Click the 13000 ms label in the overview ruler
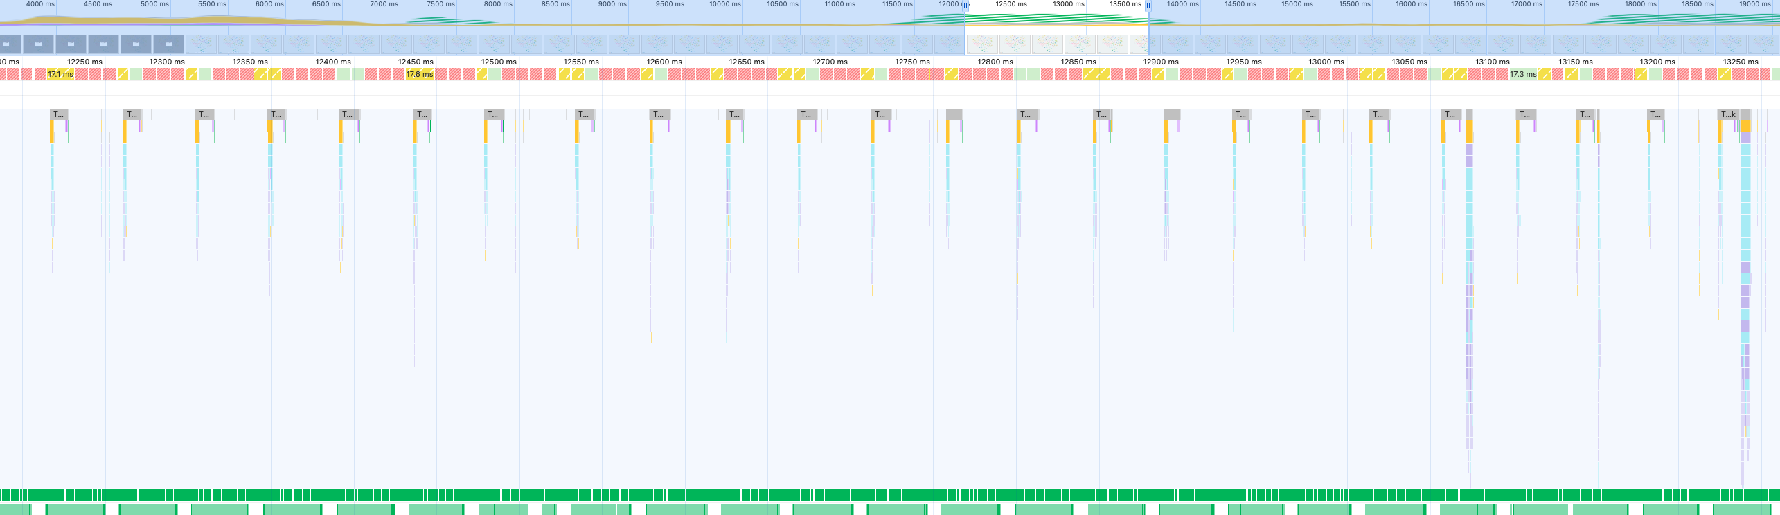 click(1069, 4)
